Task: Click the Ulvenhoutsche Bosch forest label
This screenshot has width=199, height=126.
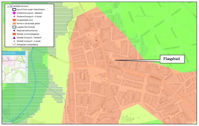Action: pos(145,16)
